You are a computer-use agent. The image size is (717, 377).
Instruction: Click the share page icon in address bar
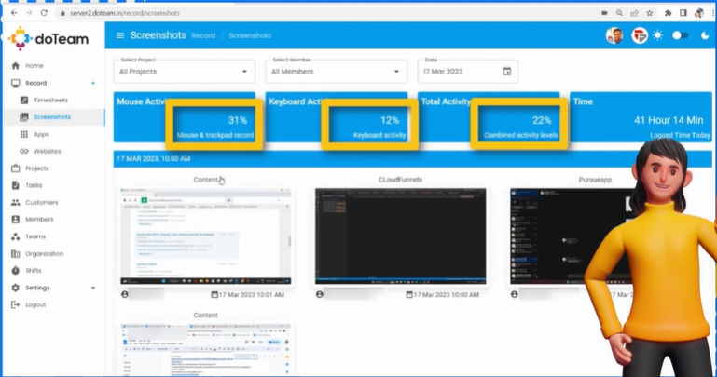click(x=634, y=13)
